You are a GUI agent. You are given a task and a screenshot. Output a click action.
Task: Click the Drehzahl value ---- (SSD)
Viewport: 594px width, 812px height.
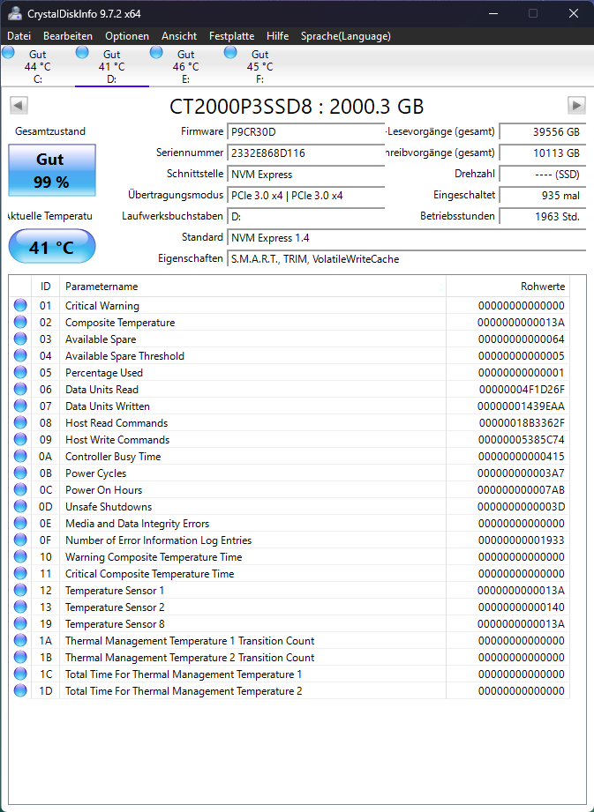(x=543, y=174)
